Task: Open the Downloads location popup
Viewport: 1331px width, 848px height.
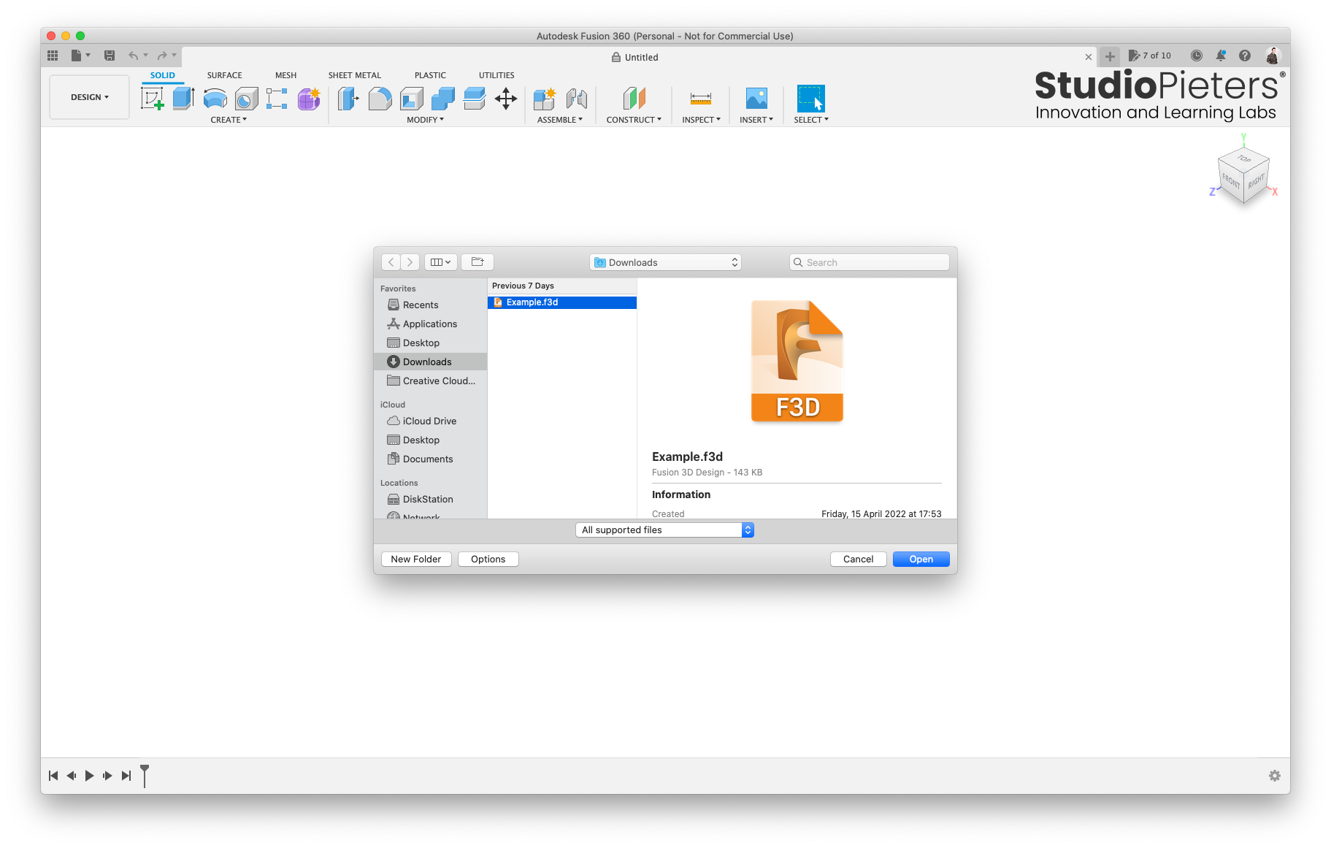Action: (x=665, y=262)
